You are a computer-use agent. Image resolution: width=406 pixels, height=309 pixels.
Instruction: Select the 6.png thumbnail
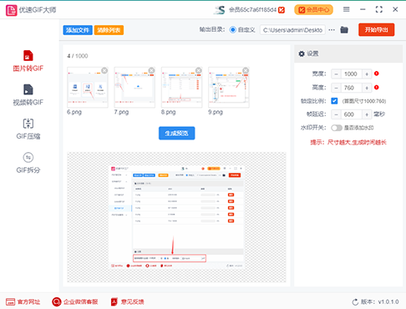(88, 88)
